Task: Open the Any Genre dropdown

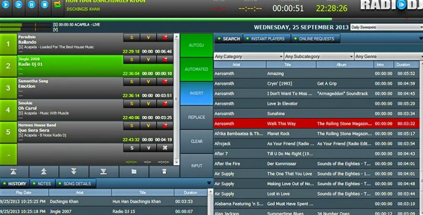Action: tap(389, 56)
